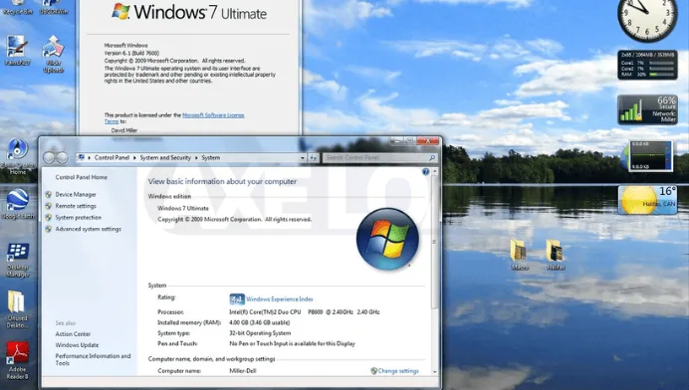689x390 pixels.
Task: Select the System and Security breadcrumb
Action: 165,157
